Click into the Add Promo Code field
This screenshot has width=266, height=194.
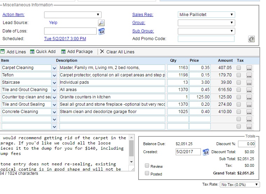click(x=206, y=39)
